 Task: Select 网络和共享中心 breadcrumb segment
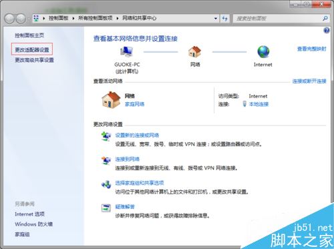click(x=139, y=18)
